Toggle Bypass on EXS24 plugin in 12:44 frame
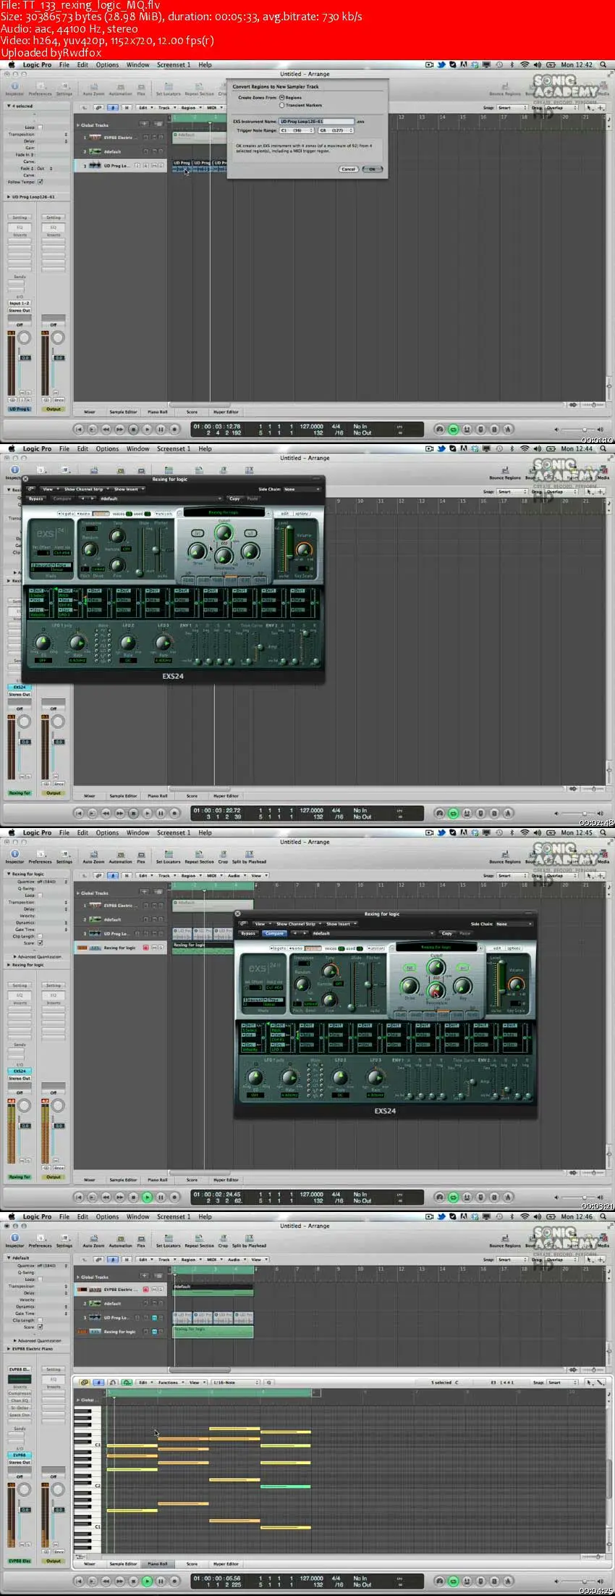Image resolution: width=615 pixels, height=1596 pixels. [35, 498]
